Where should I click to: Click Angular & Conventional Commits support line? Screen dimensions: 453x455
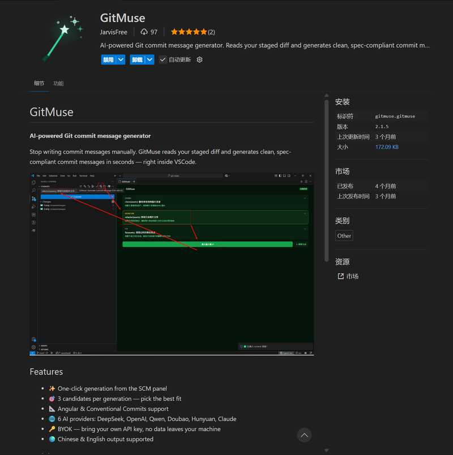113,409
